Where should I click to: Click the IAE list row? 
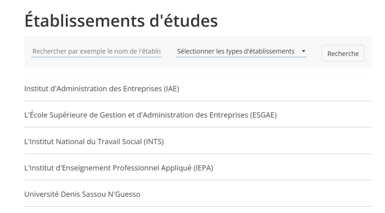tap(197, 89)
